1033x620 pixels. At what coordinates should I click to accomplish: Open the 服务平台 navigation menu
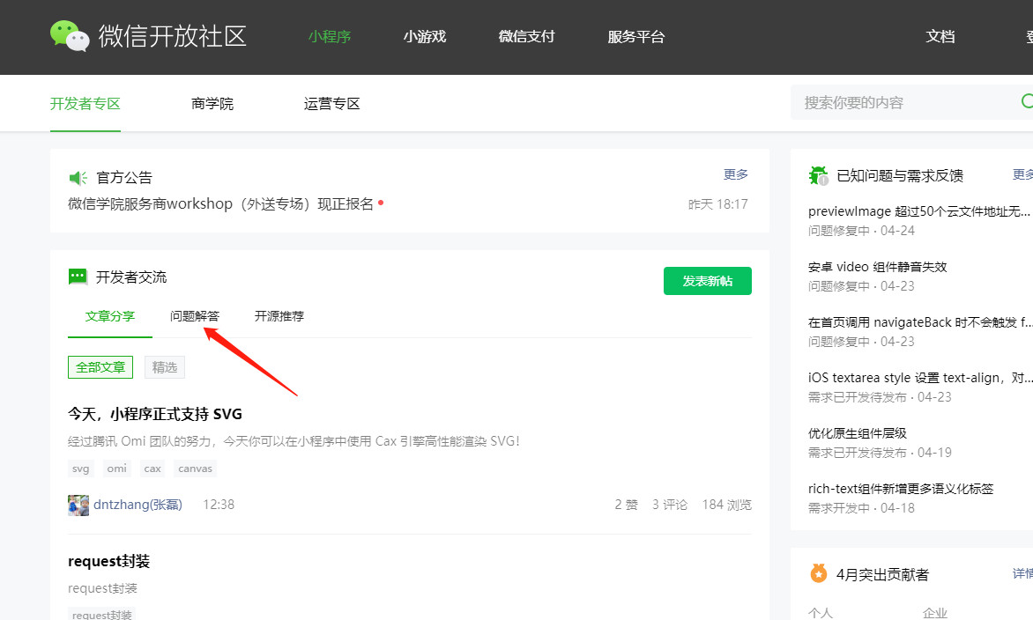pos(635,37)
